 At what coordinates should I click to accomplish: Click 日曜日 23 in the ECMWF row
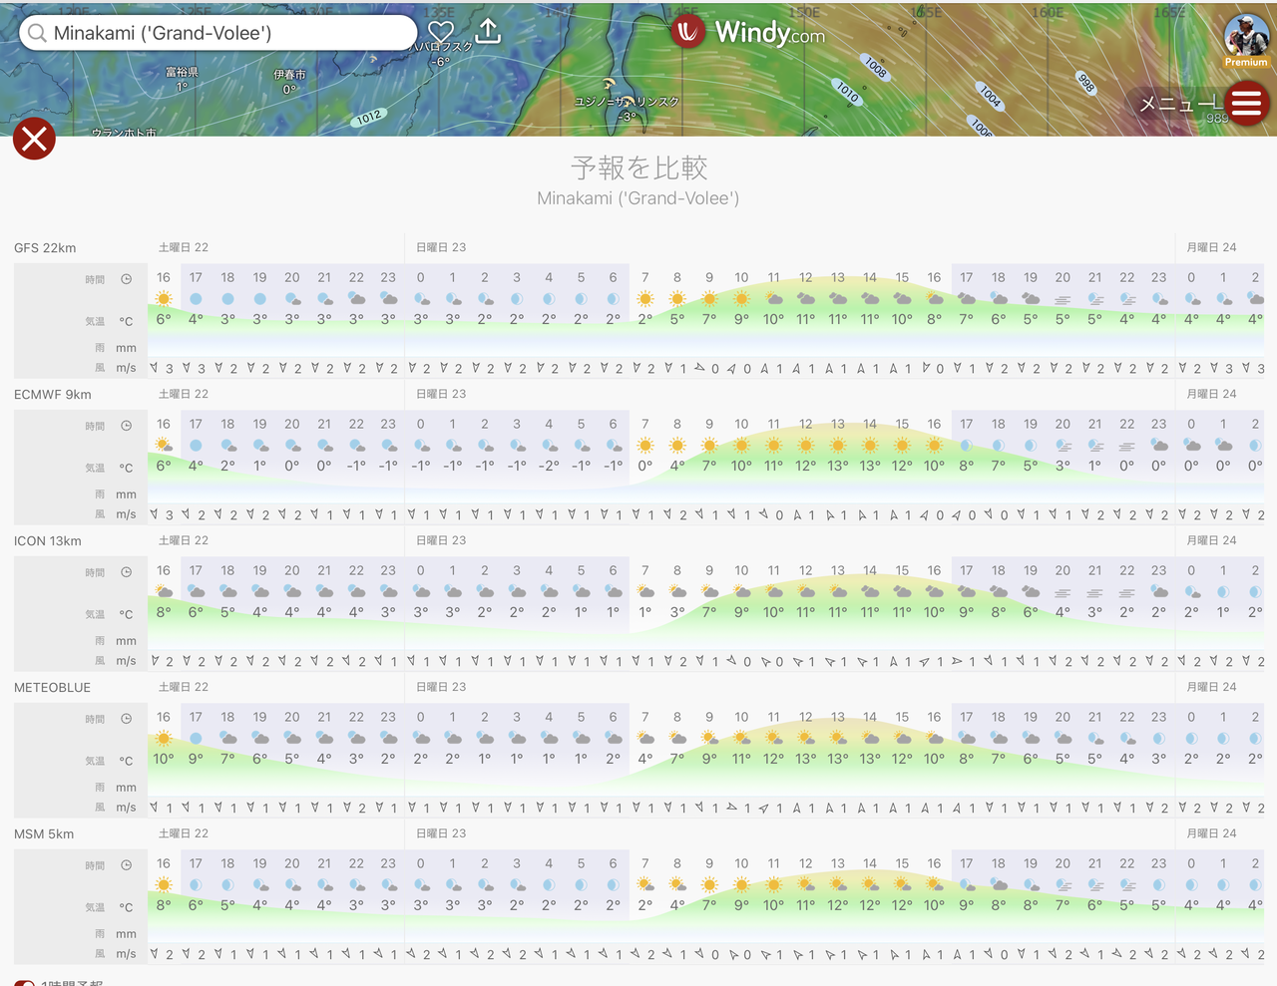click(x=441, y=394)
